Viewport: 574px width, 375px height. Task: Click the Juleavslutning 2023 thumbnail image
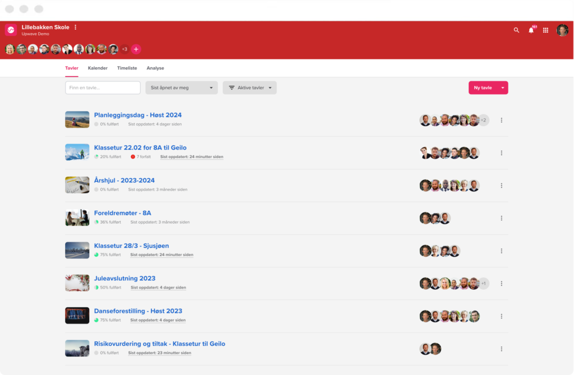pyautogui.click(x=77, y=283)
